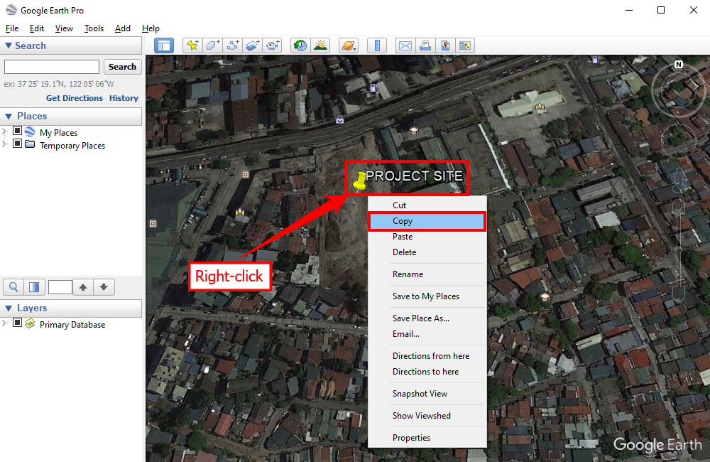Select Save to My Places
710x462 pixels.
point(427,296)
